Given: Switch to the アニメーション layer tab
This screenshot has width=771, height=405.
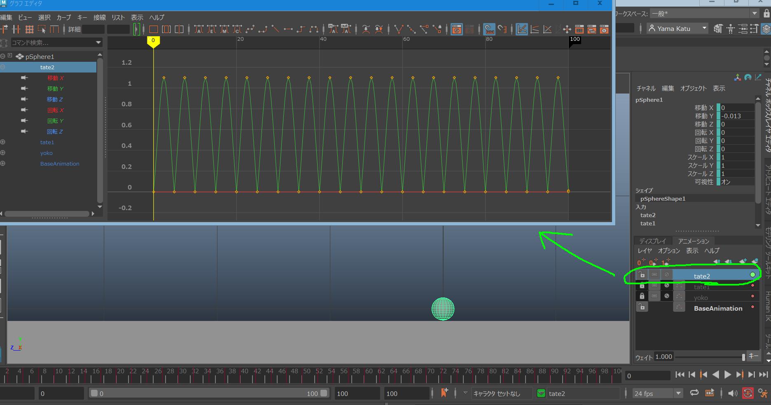Looking at the screenshot, I should (x=694, y=241).
